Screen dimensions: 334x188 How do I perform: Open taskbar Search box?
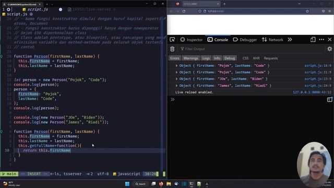tap(140, 184)
